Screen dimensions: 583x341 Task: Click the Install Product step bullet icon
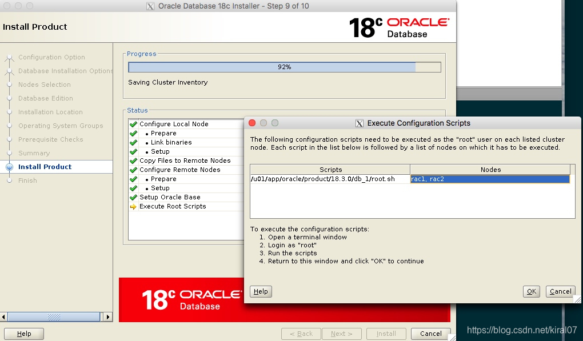click(x=10, y=167)
